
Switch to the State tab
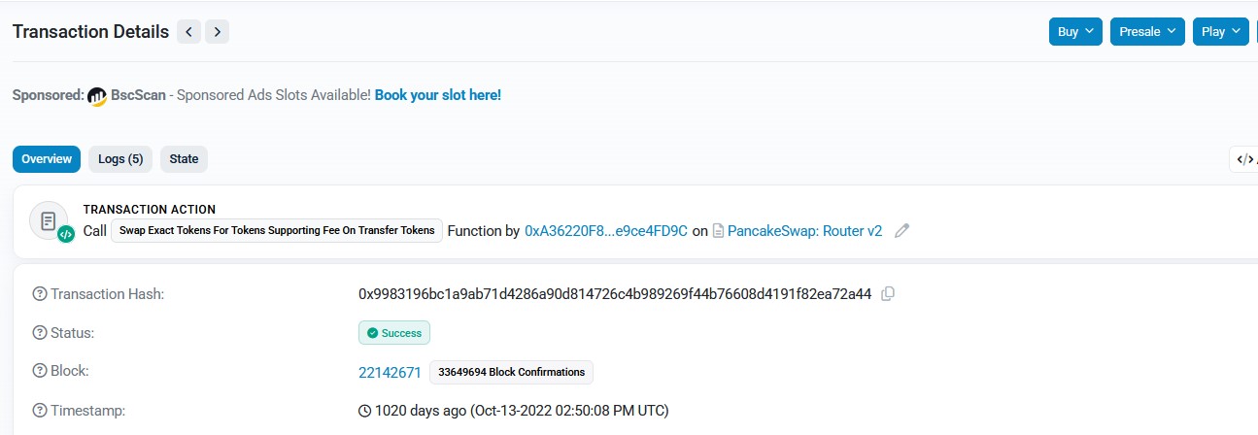(184, 159)
